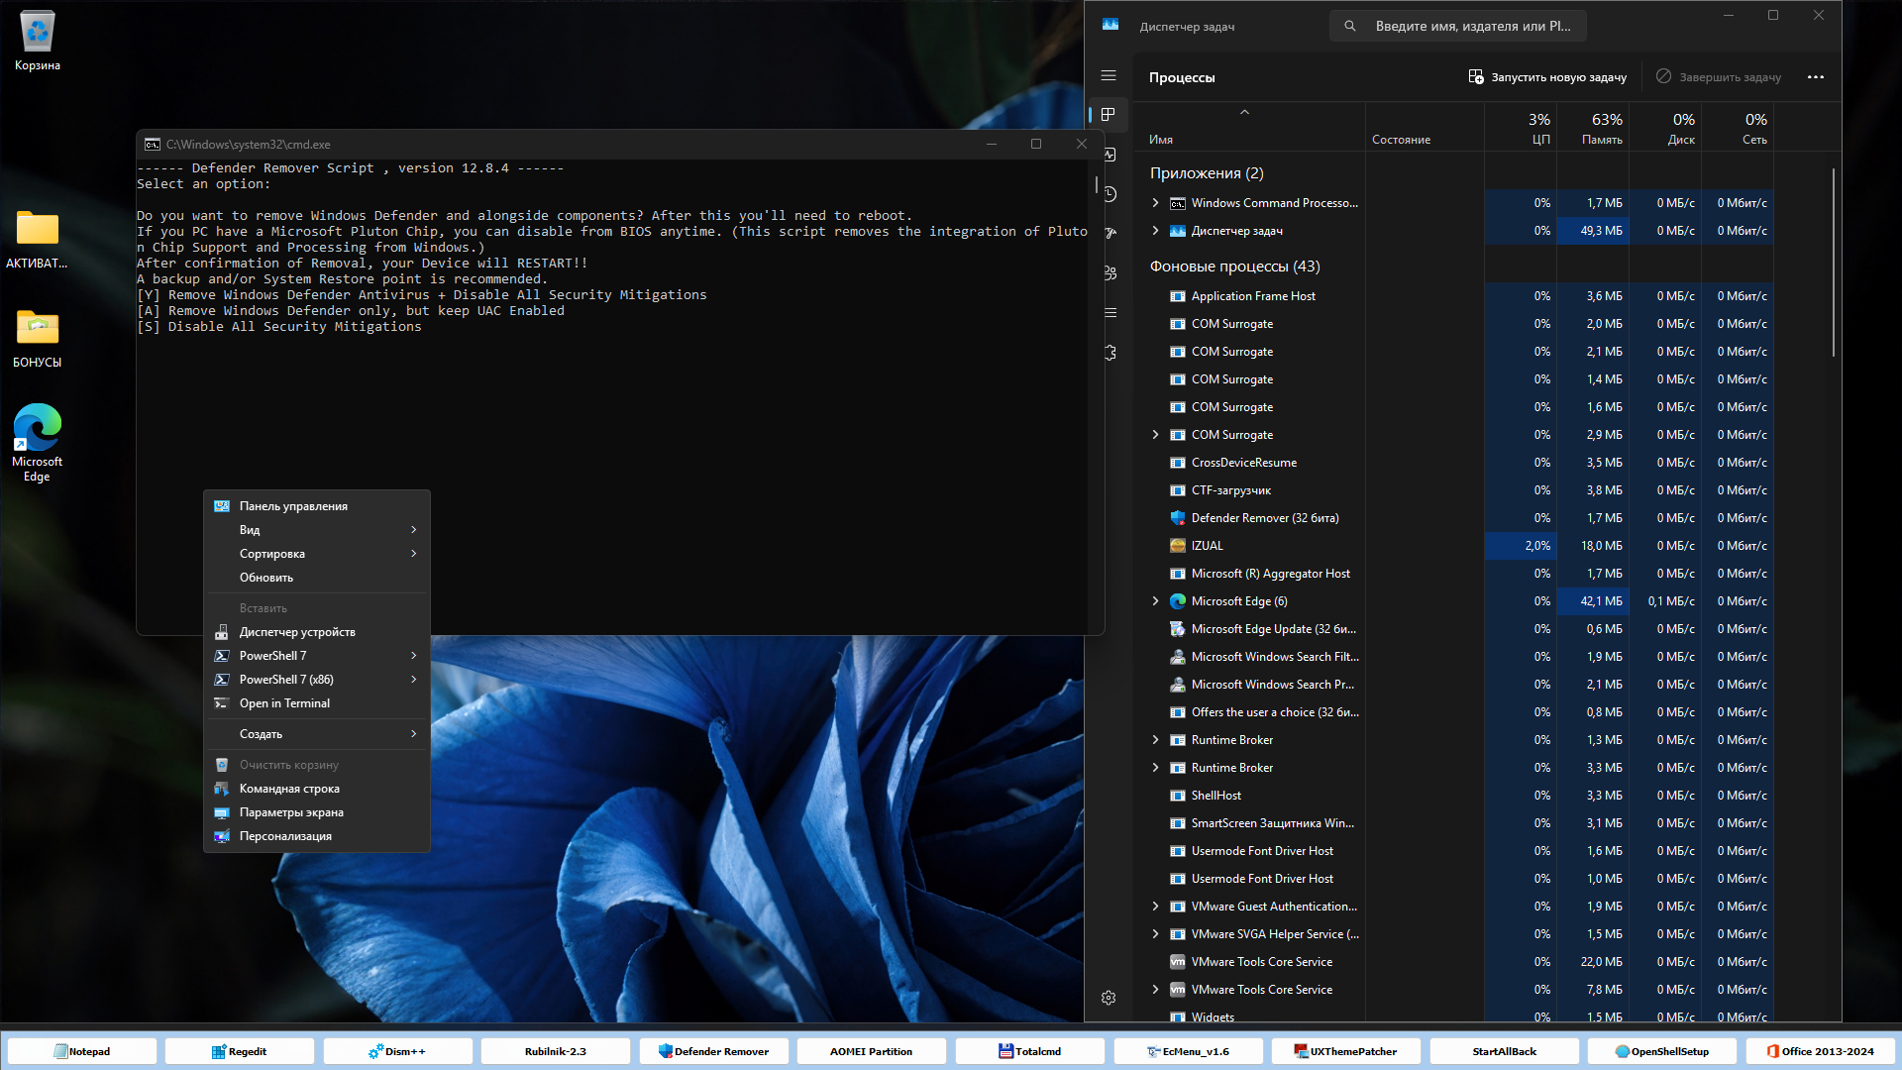Image resolution: width=1902 pixels, height=1070 pixels.
Task: Open PowerShell 7 (x86) submenu entry
Action: pos(316,680)
